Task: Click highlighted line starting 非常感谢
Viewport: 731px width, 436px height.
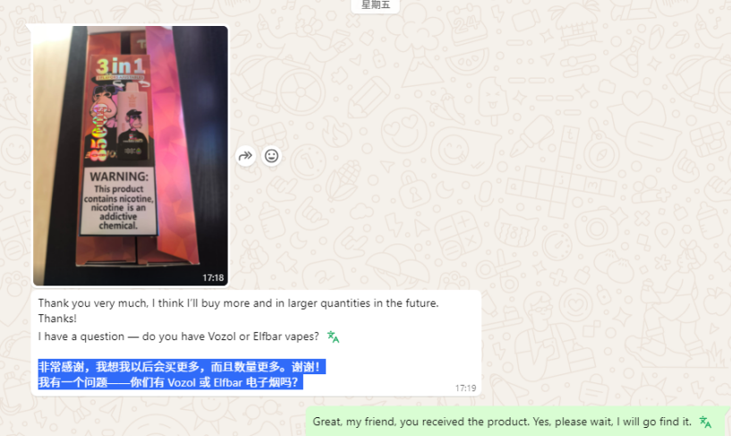Action: tap(182, 366)
